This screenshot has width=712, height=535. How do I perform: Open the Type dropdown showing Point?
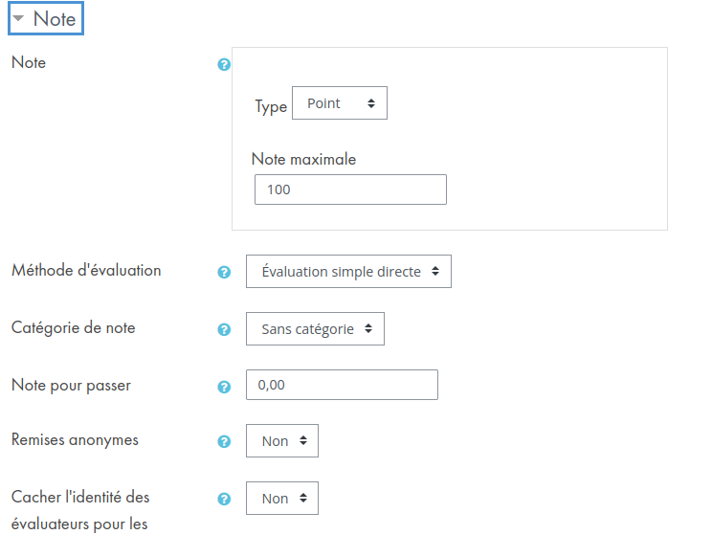coord(340,103)
